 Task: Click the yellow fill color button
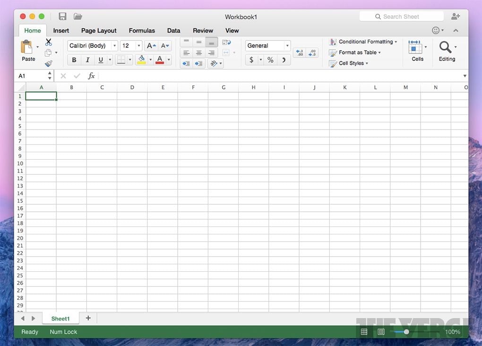[141, 60]
